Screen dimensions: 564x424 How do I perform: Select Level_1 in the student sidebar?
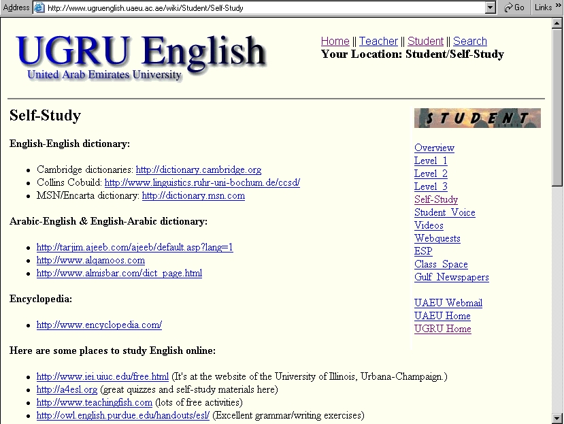click(x=431, y=161)
